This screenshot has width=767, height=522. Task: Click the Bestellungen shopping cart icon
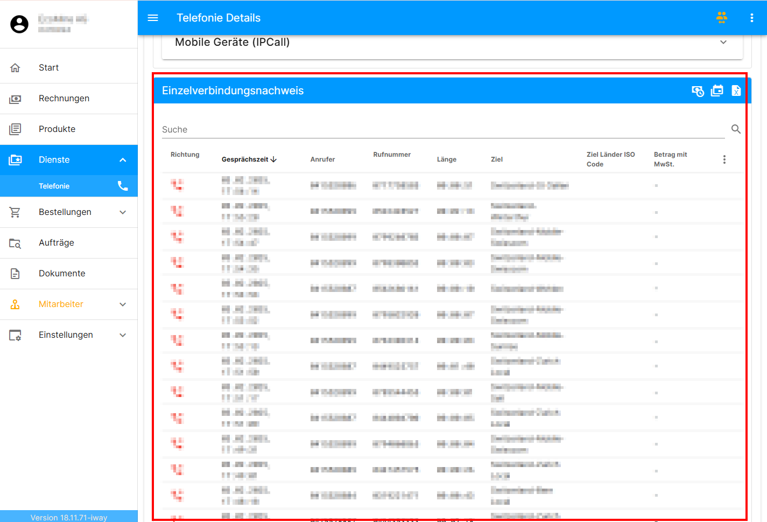click(15, 212)
